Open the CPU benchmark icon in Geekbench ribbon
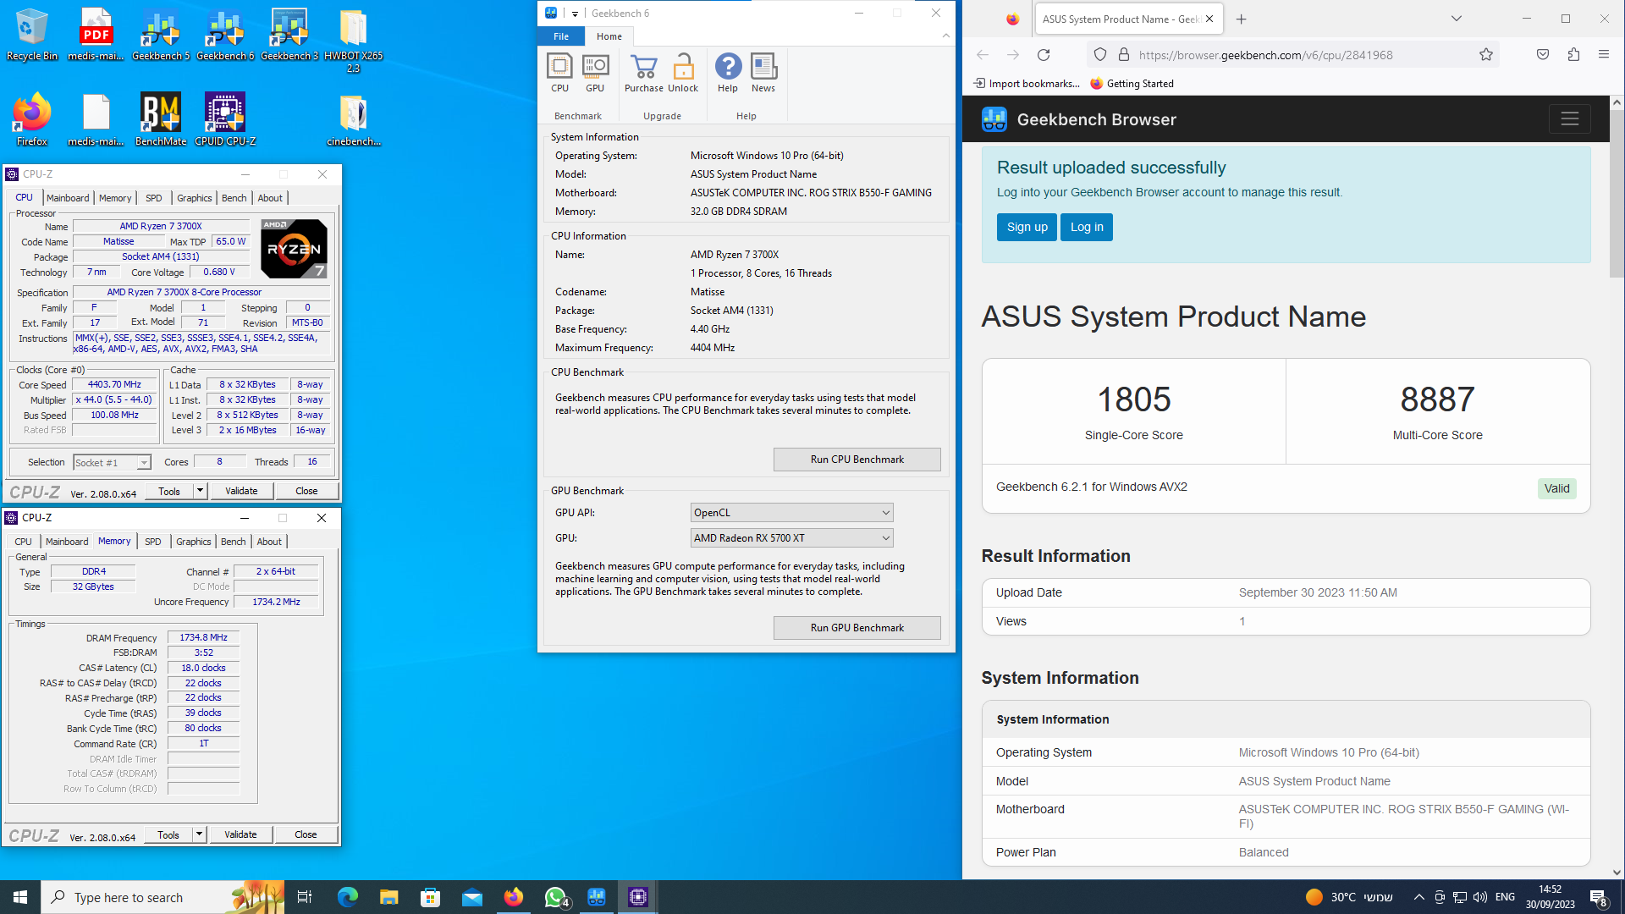The width and height of the screenshot is (1625, 914). (x=559, y=73)
